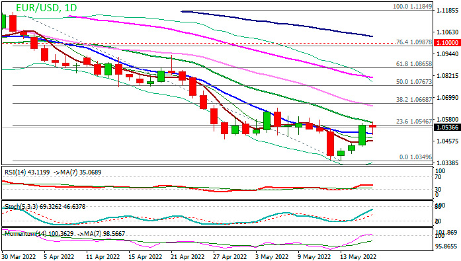Click the RSI 70 level axis value
The image size is (461, 261).
click(x=439, y=177)
